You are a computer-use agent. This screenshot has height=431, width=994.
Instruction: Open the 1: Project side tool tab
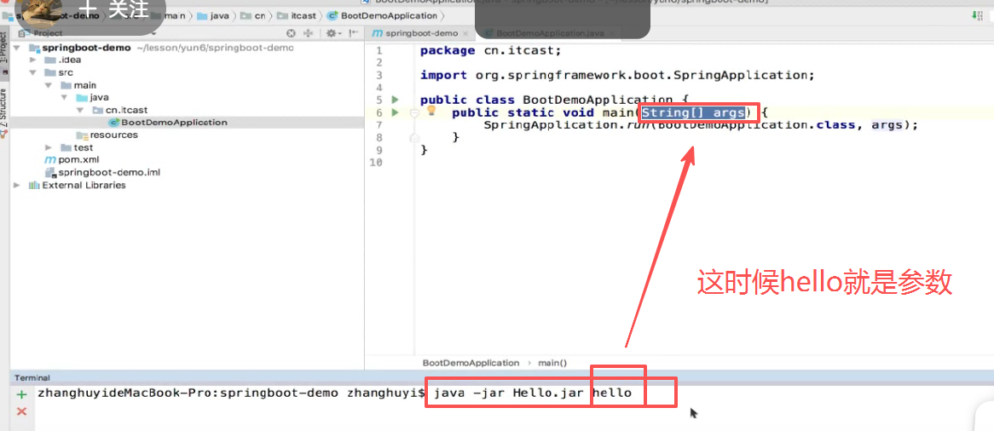pos(3,48)
